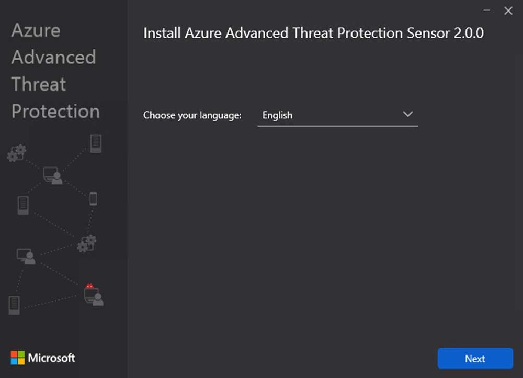
Task: Click the computer-with-user icon above the bottom server
Action: tap(25, 256)
